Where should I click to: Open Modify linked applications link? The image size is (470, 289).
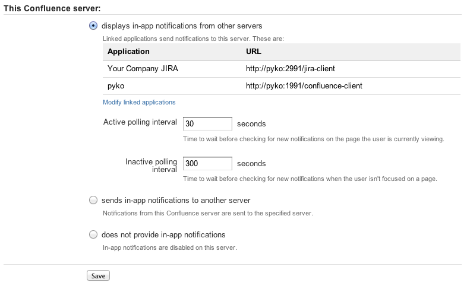[x=139, y=103]
